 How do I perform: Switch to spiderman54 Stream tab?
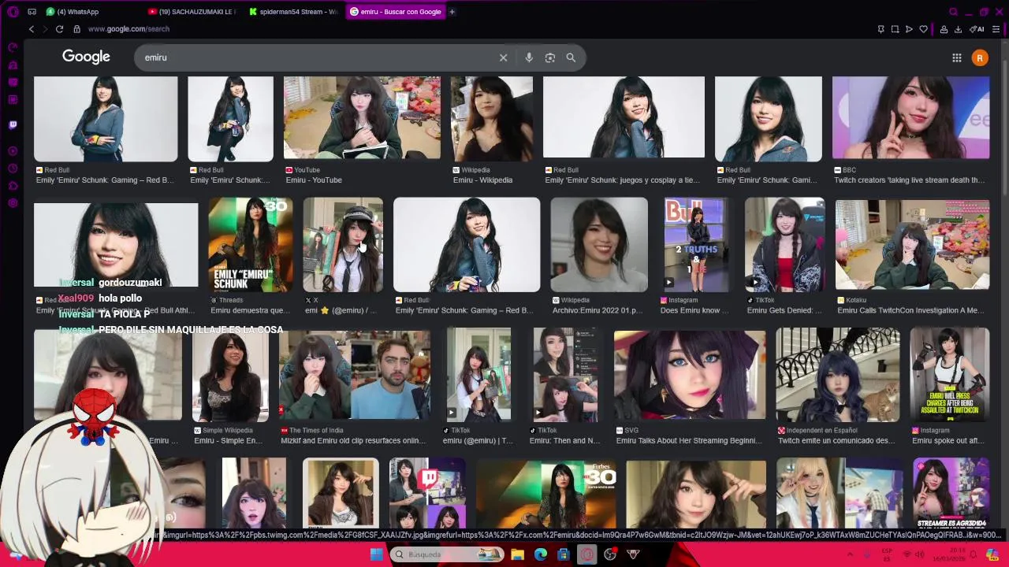pyautogui.click(x=293, y=12)
